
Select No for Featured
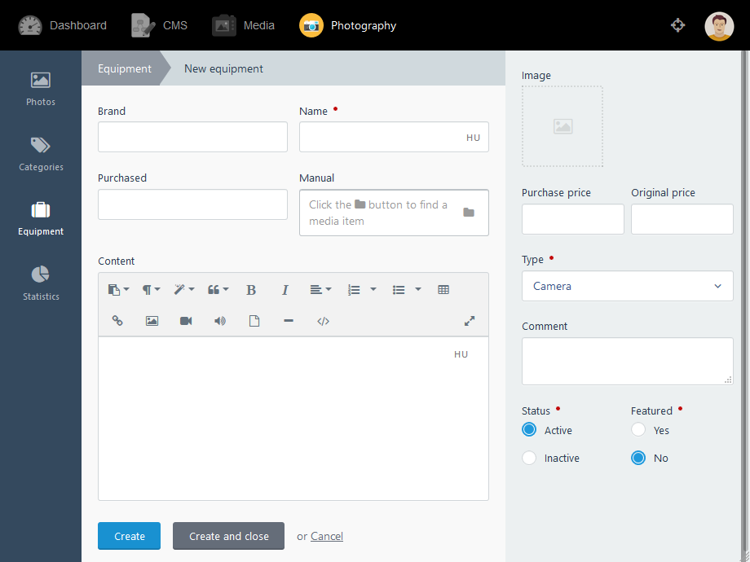coord(638,458)
